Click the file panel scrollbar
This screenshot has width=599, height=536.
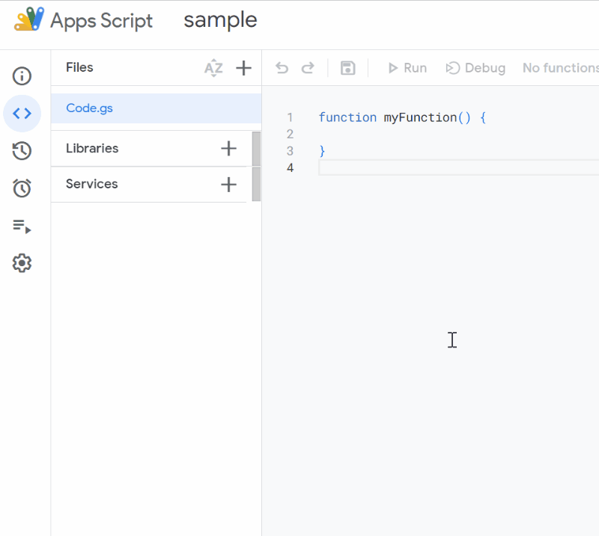(256, 167)
